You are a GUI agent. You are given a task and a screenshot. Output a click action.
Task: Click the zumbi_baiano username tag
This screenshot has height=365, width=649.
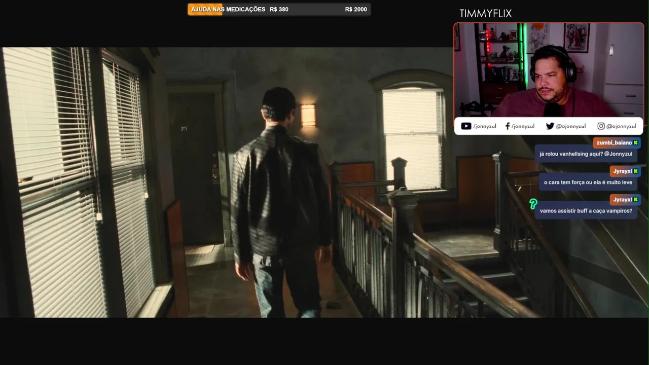pos(617,143)
